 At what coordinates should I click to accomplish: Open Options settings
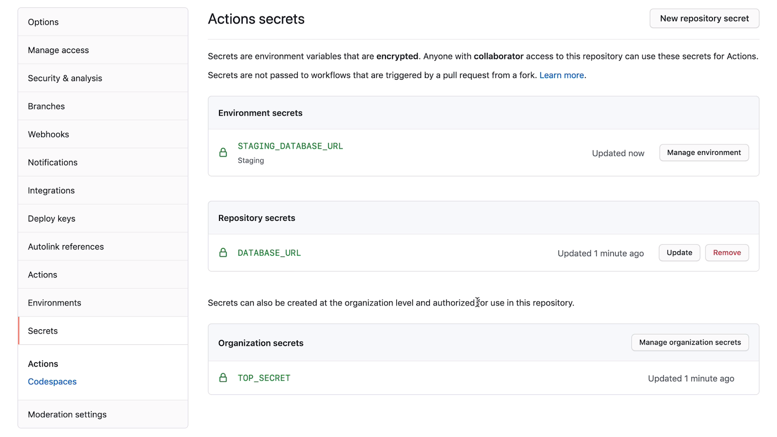[x=43, y=21]
